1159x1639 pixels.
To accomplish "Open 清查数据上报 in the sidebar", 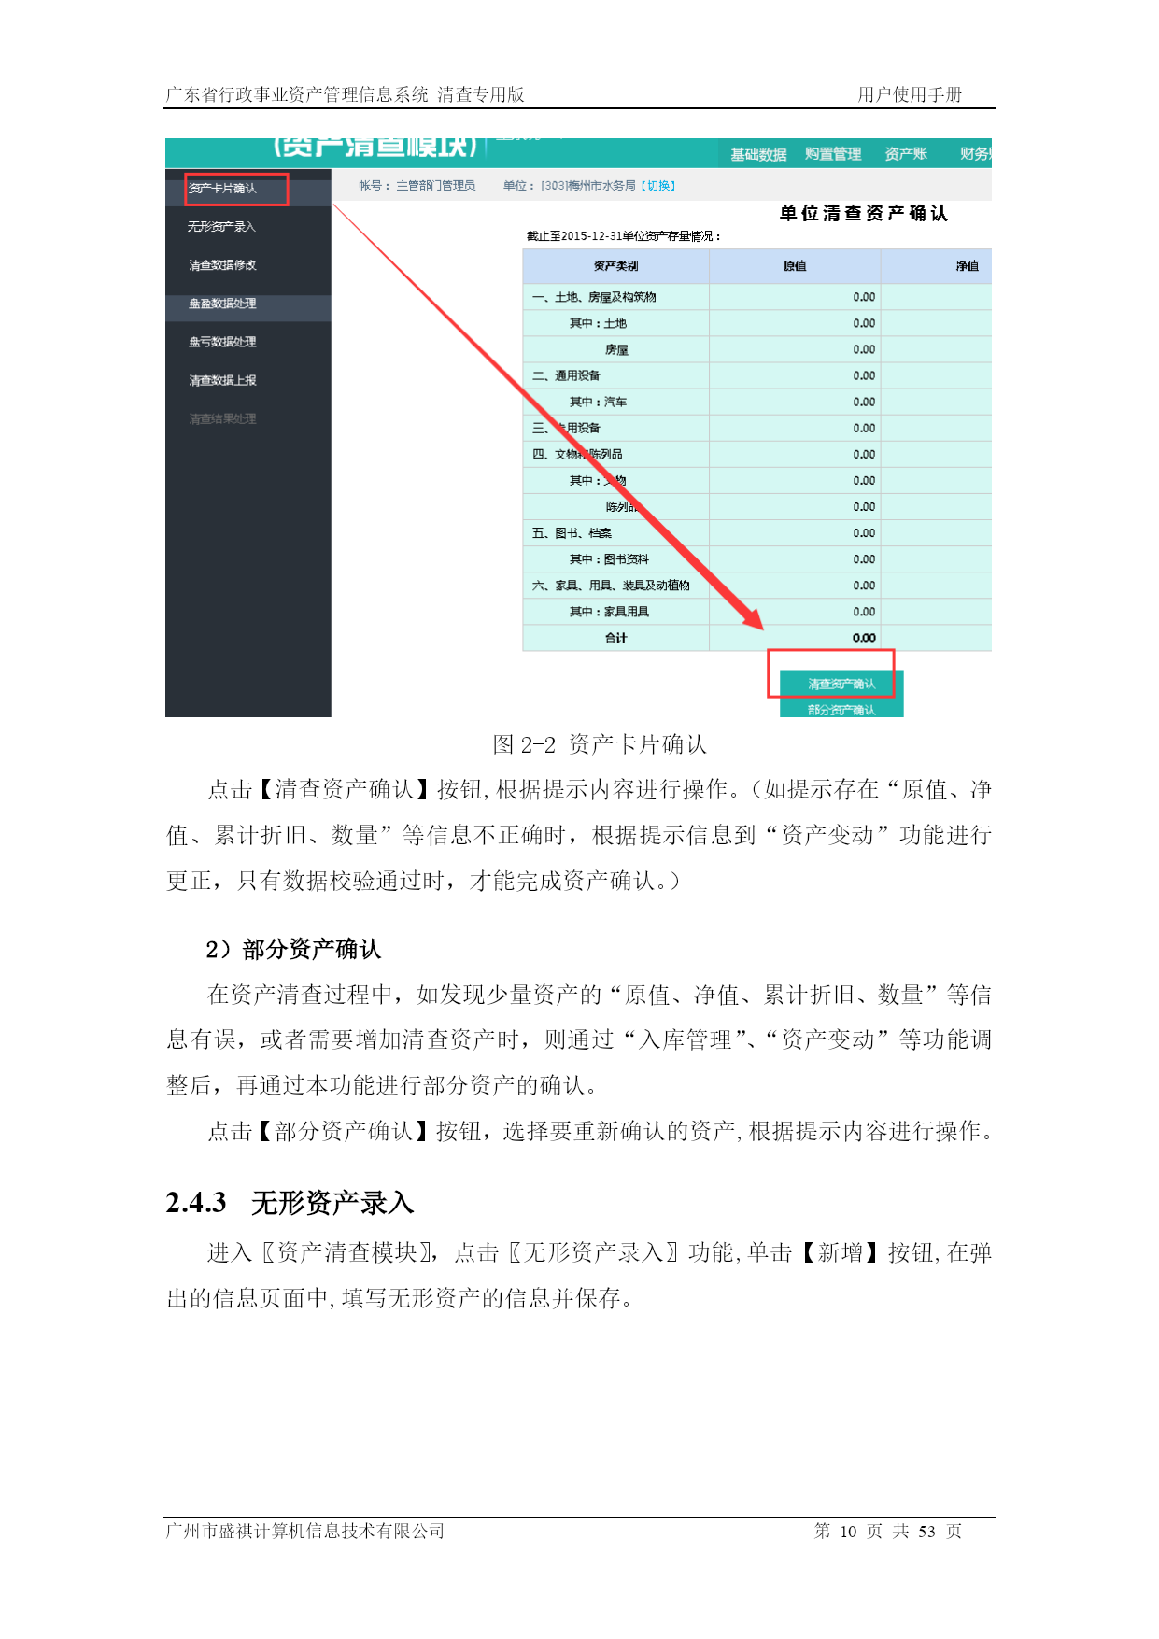I will tap(222, 380).
